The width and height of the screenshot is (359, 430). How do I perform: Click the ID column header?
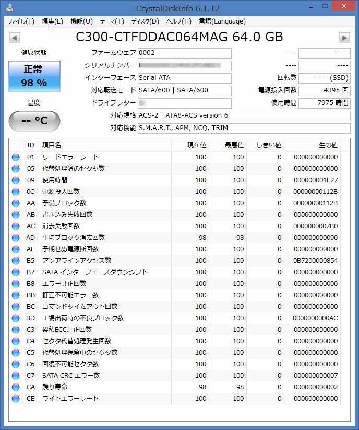[x=30, y=145]
